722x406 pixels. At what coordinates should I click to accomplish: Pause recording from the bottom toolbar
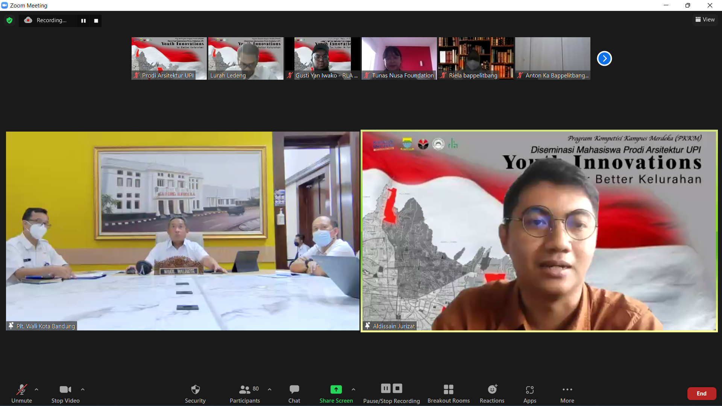385,388
